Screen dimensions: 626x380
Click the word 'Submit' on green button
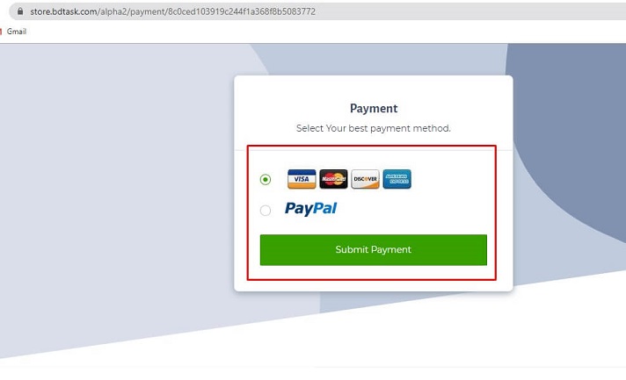(352, 249)
